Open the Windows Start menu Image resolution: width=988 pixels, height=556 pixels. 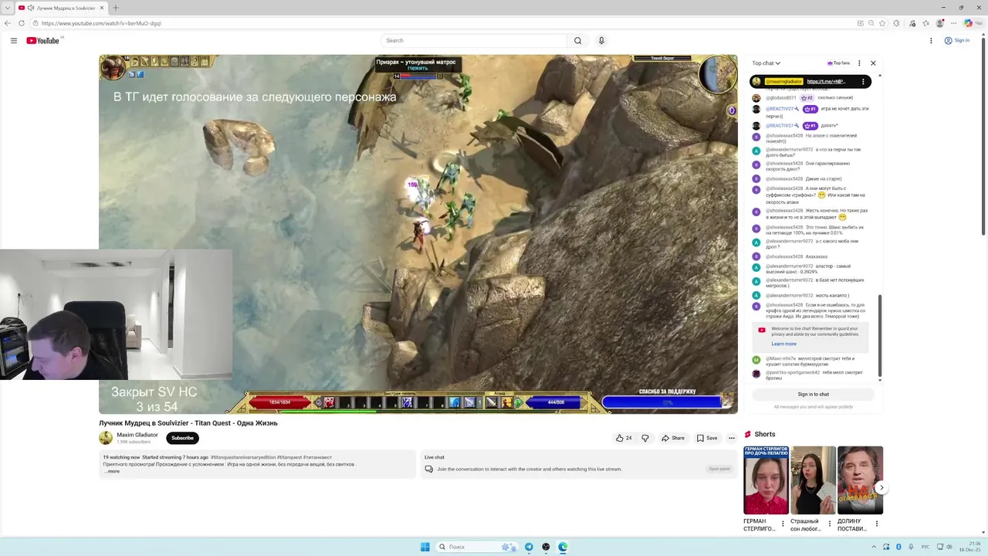point(425,547)
